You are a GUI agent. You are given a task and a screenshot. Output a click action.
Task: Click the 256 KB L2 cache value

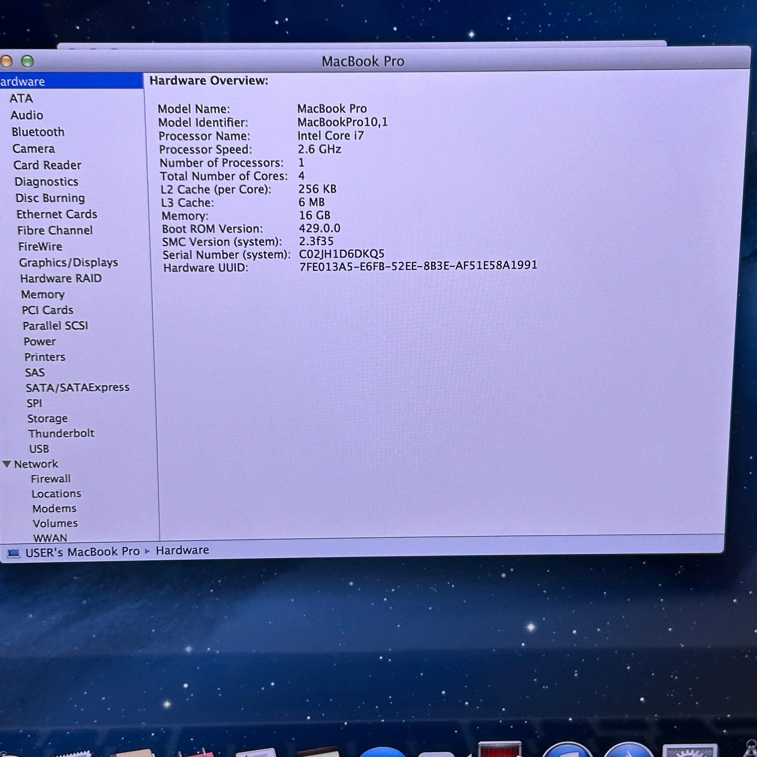(x=317, y=189)
